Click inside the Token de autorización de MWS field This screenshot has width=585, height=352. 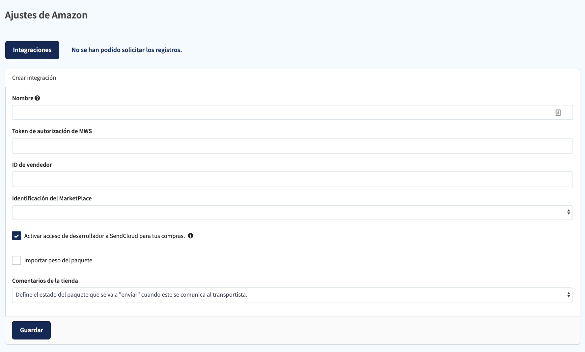tap(292, 146)
